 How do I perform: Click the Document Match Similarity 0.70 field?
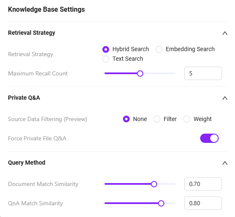click(x=203, y=184)
